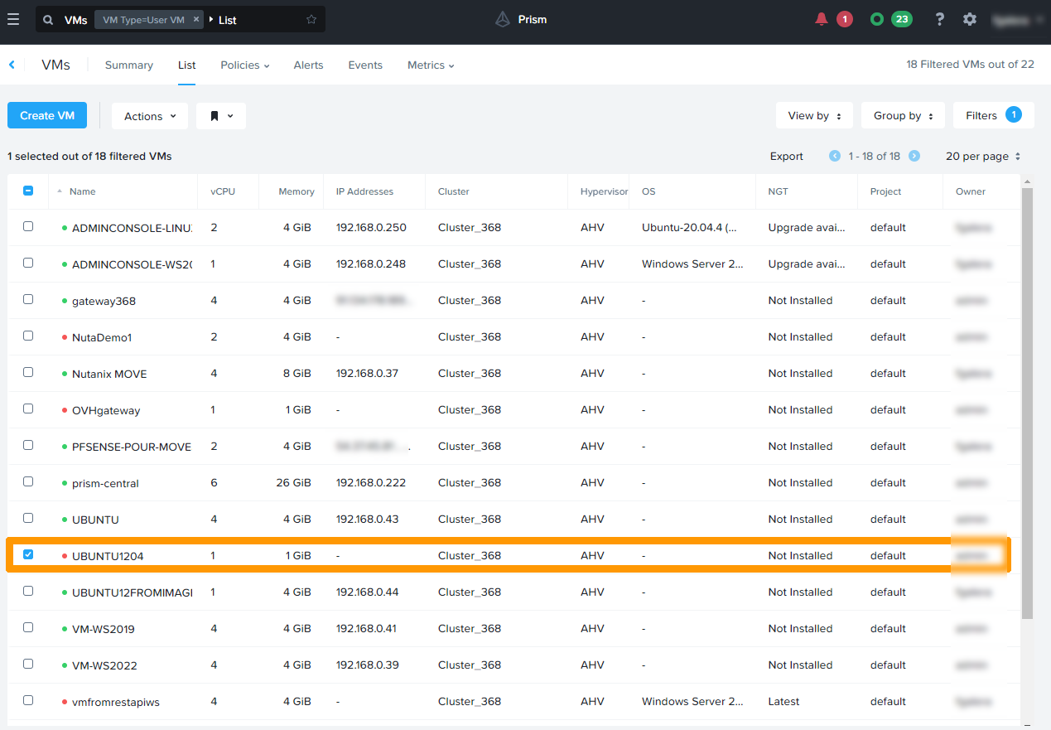Click the red alerts bell icon
The height and width of the screenshot is (730, 1051).
click(822, 19)
